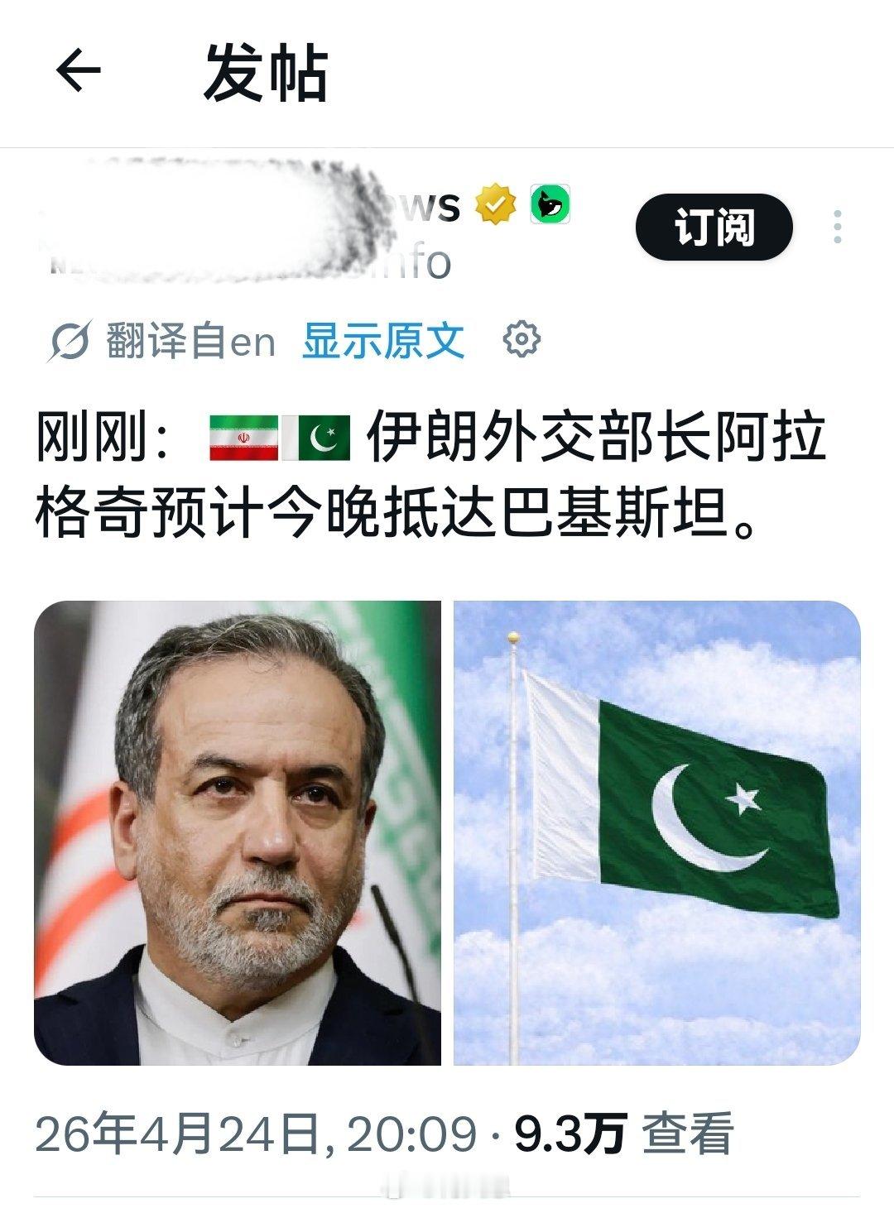Click the Pakistan flag emoji in text

click(317, 438)
